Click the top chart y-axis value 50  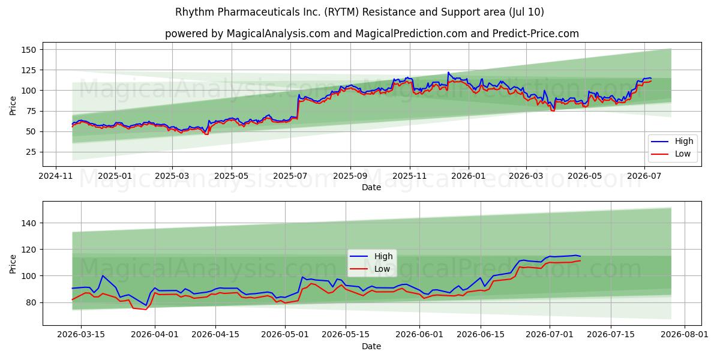point(32,131)
